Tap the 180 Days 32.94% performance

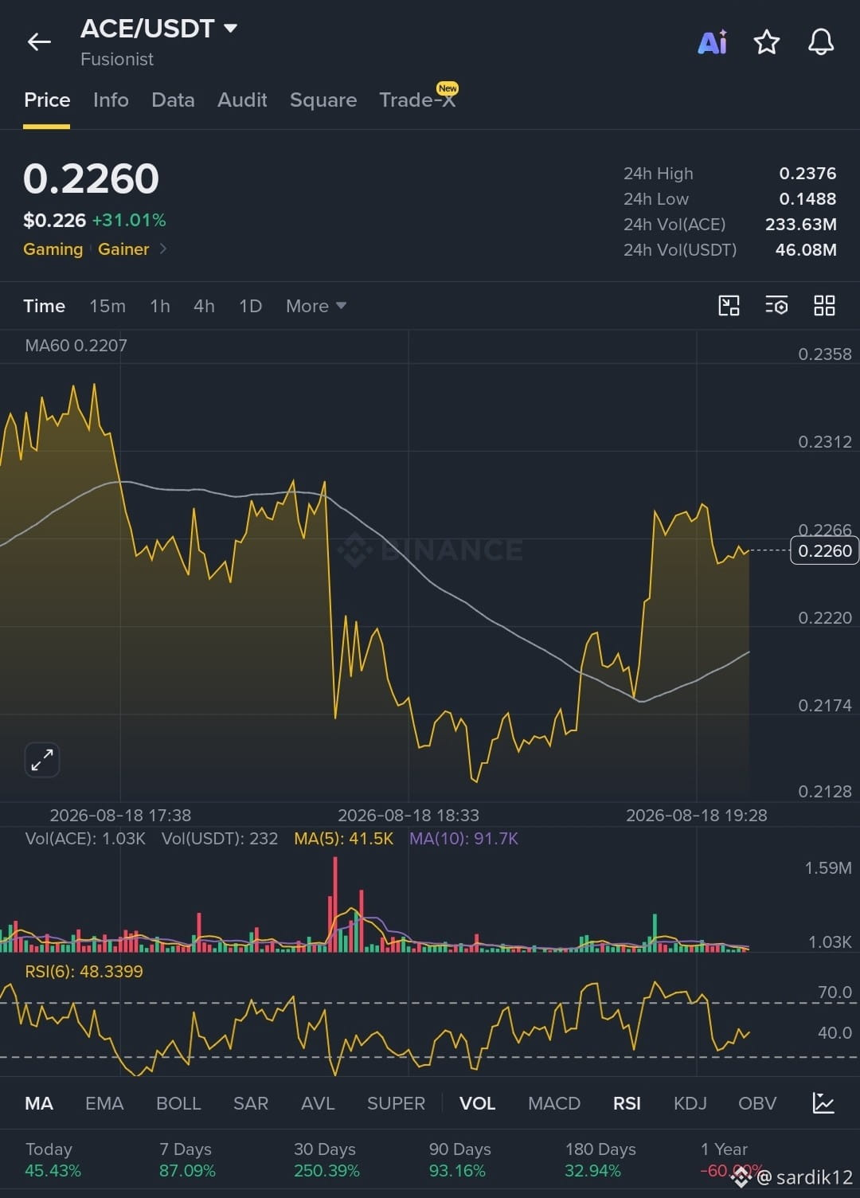click(x=600, y=1160)
